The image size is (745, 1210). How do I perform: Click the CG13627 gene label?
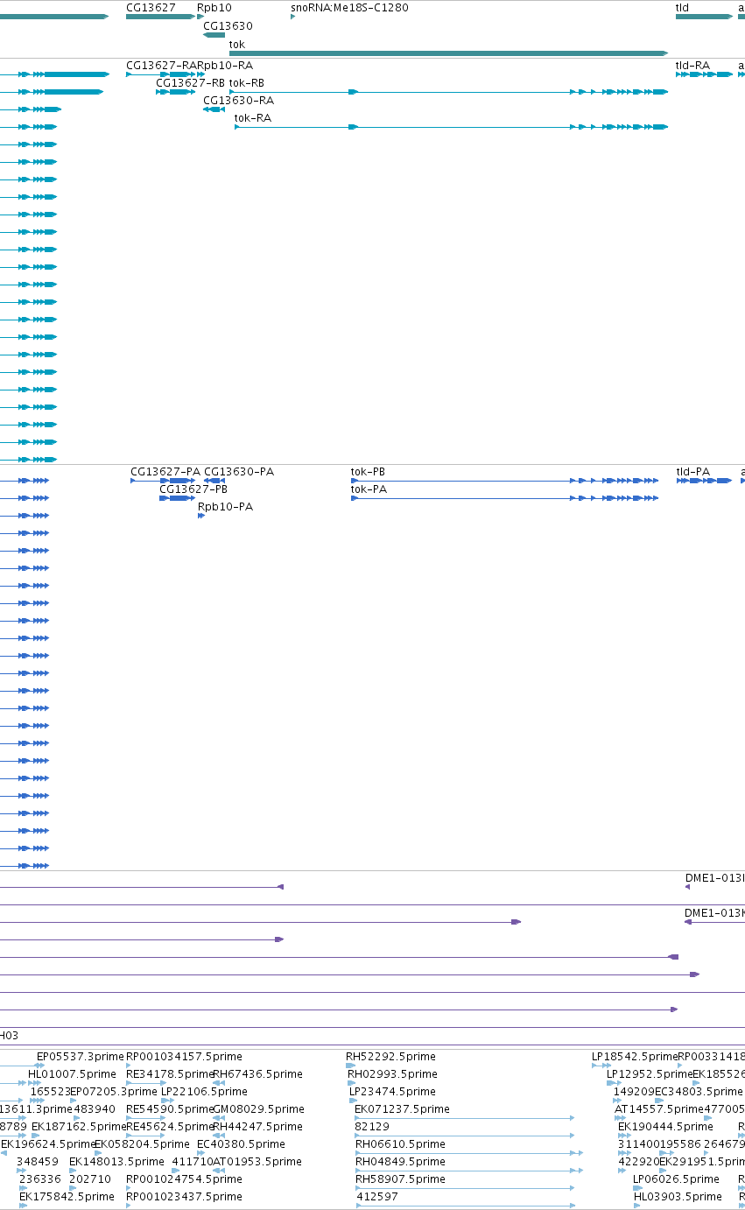pos(151,8)
